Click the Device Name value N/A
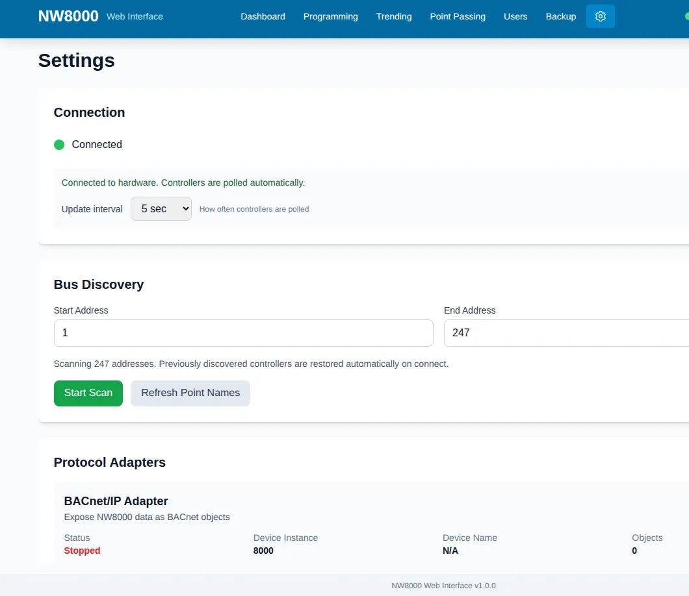This screenshot has height=596, width=689. tap(450, 551)
